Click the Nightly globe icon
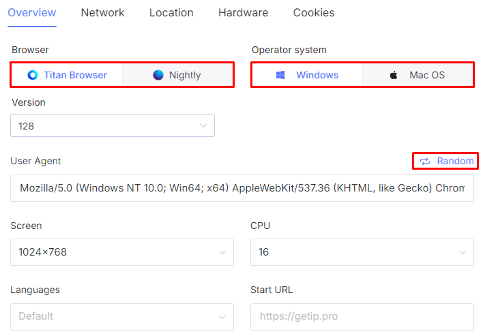Image resolution: width=483 pixels, height=336 pixels. (x=158, y=75)
